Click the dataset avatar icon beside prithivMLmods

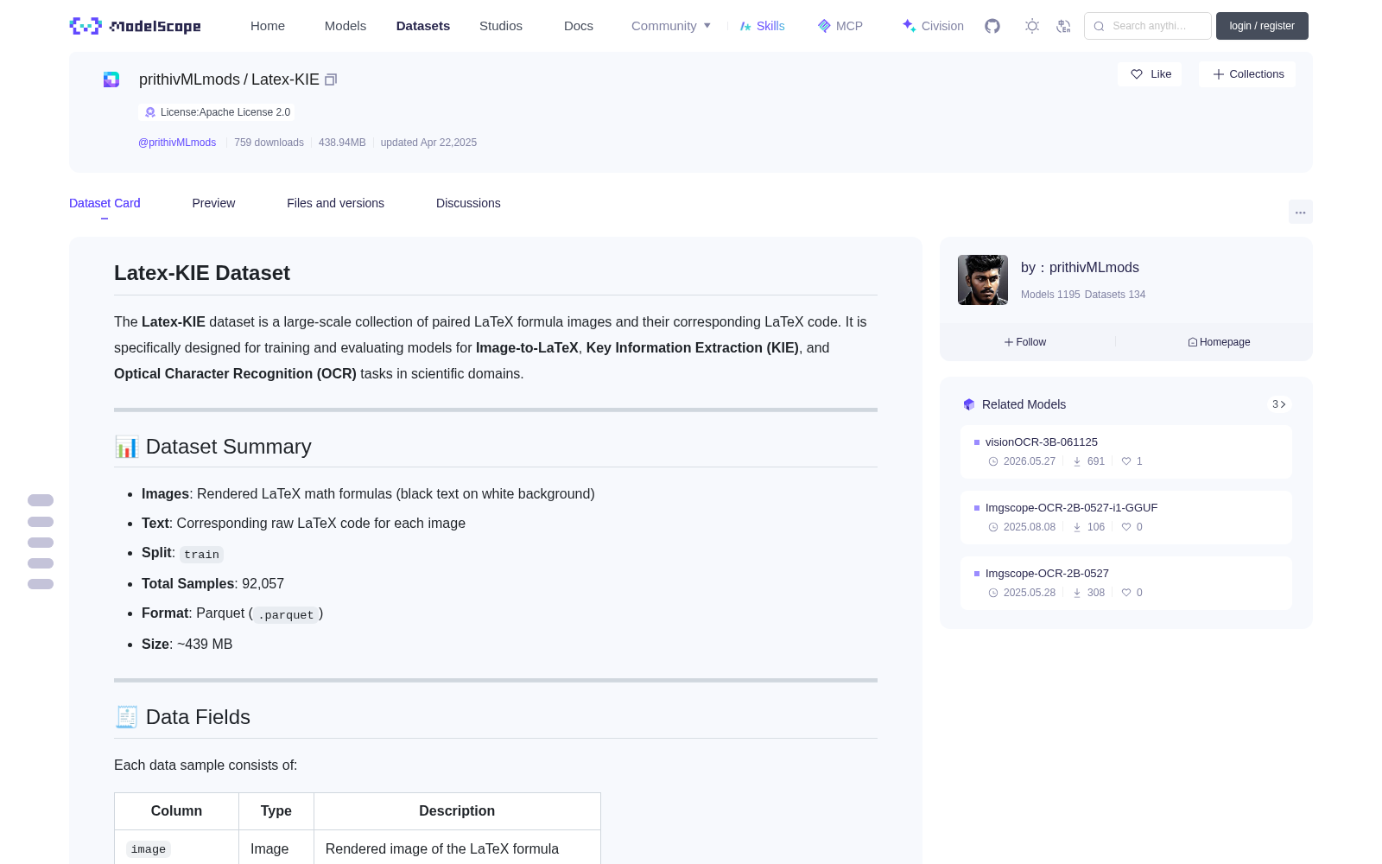(111, 79)
